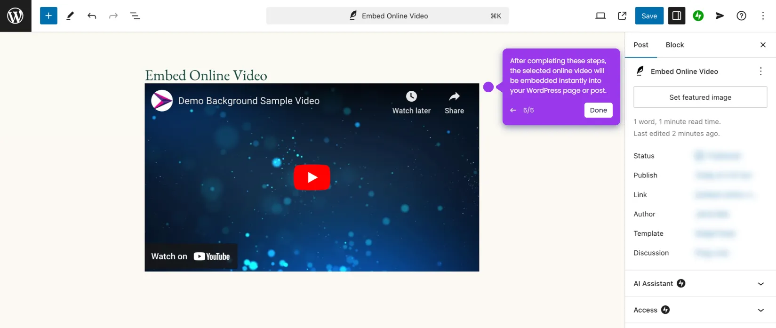The width and height of the screenshot is (776, 328).
Task: Click the Jetpack badge beside AI Assistant
Action: [681, 283]
